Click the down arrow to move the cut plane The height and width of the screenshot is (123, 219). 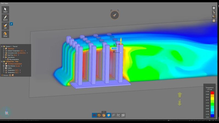pyautogui.click(x=180, y=103)
